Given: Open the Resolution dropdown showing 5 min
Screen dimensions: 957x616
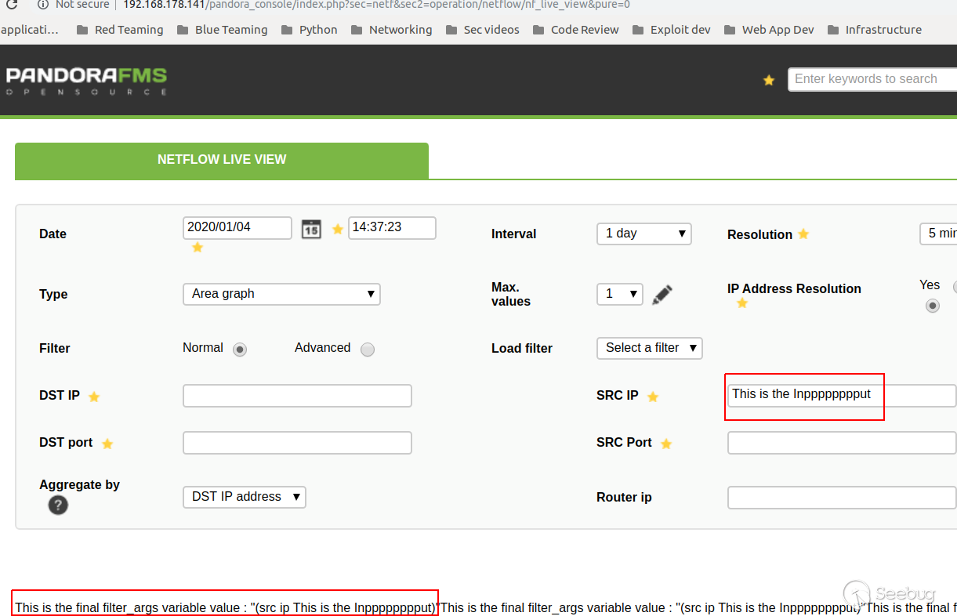Looking at the screenshot, I should 938,234.
